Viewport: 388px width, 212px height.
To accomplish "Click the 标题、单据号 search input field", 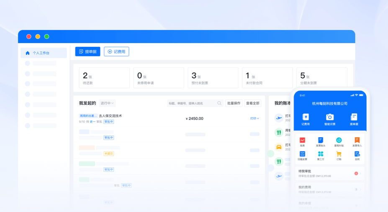I will 192,103.
